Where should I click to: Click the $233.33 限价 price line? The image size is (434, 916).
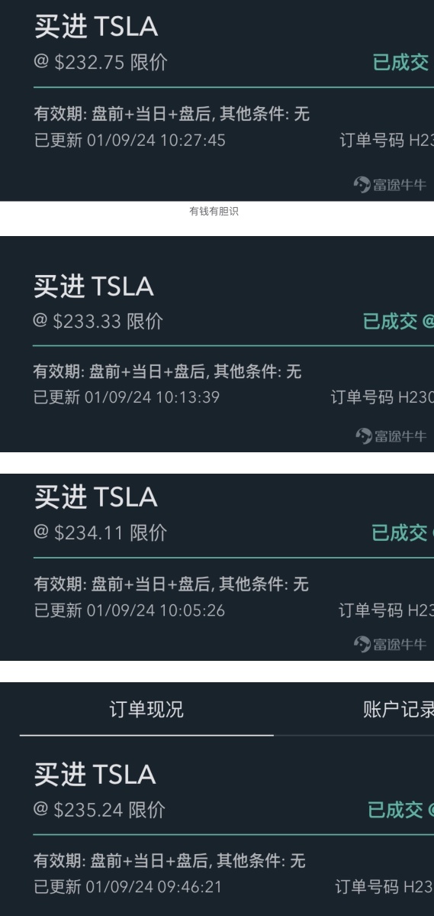(x=98, y=321)
